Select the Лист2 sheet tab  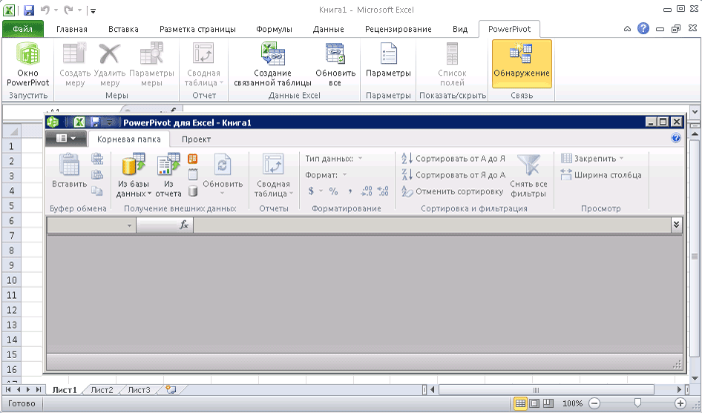(x=102, y=390)
